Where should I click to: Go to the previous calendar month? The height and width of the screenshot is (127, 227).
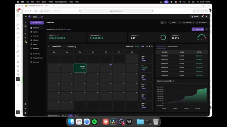click(49, 46)
